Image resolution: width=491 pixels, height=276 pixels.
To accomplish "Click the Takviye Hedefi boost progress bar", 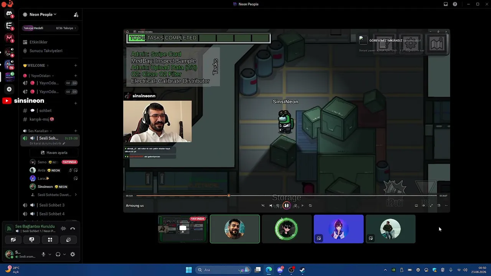I will [x=50, y=28].
